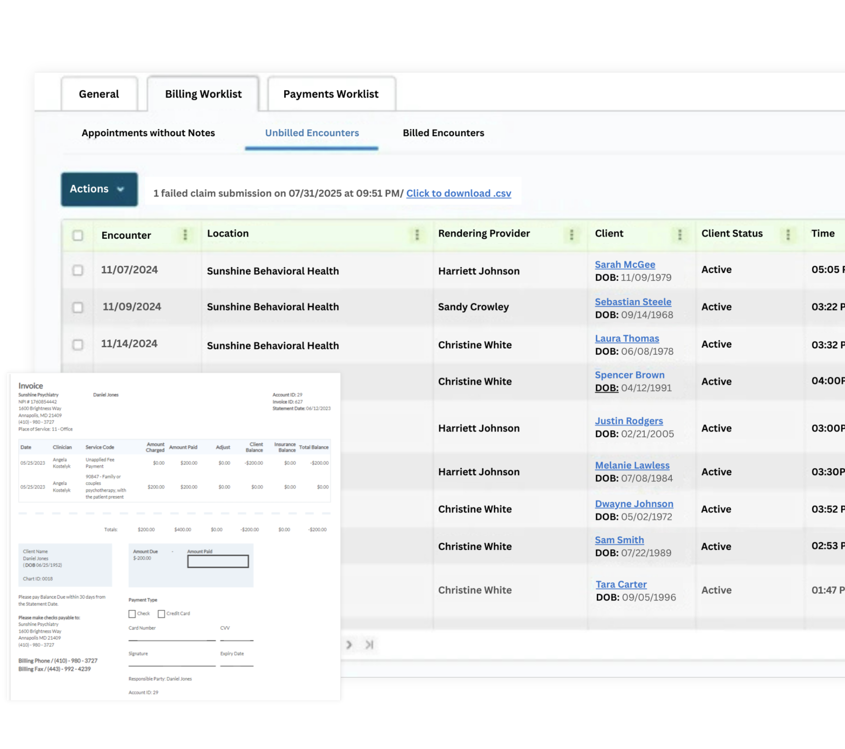Open Encounter column options menu
Image resolution: width=845 pixels, height=749 pixels.
pos(185,235)
